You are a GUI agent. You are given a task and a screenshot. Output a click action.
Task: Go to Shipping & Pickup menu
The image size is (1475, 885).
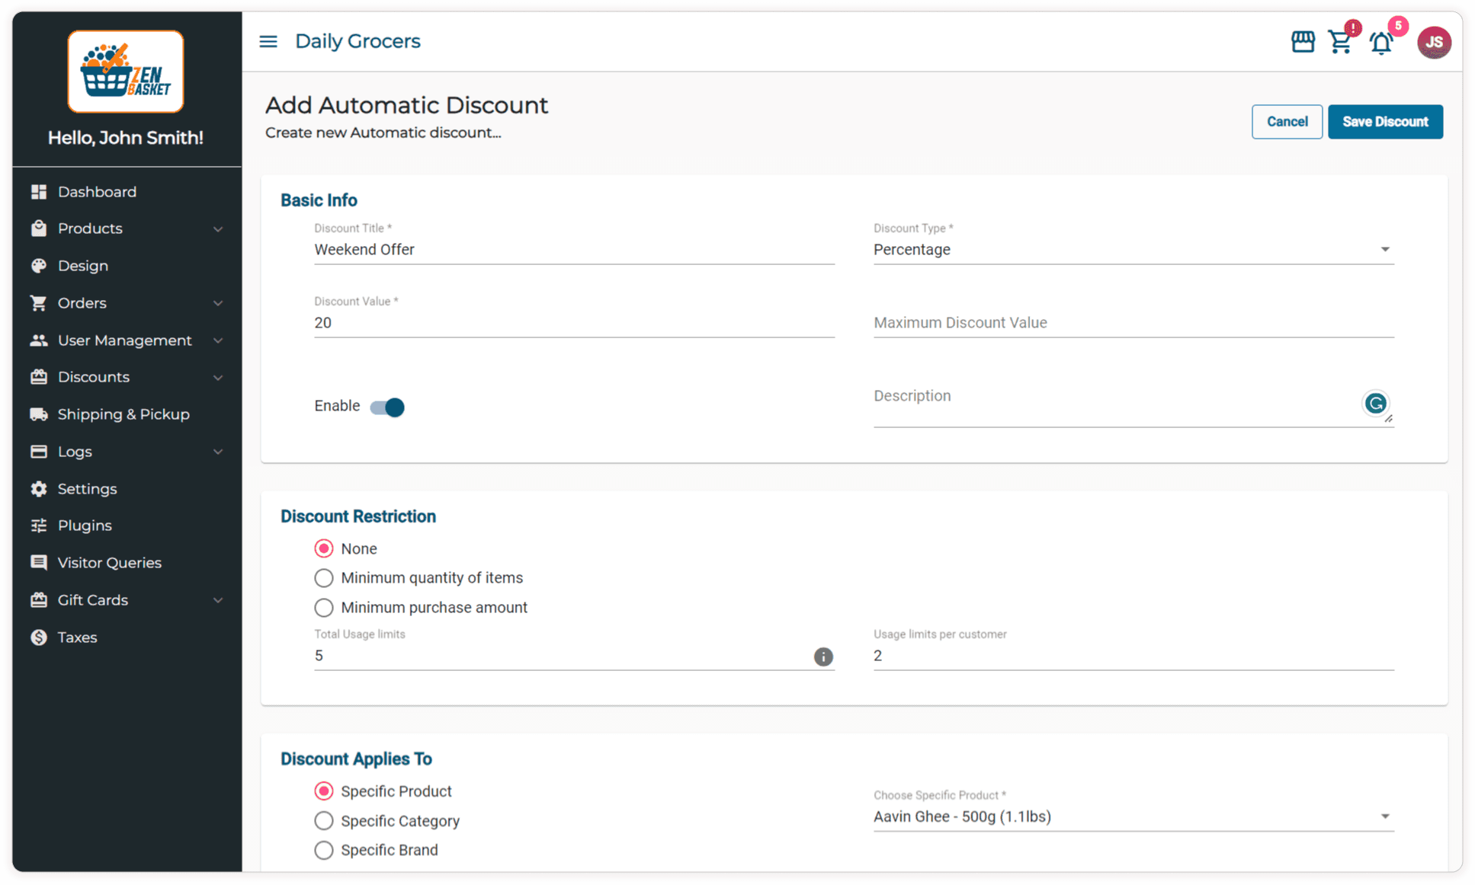click(123, 414)
